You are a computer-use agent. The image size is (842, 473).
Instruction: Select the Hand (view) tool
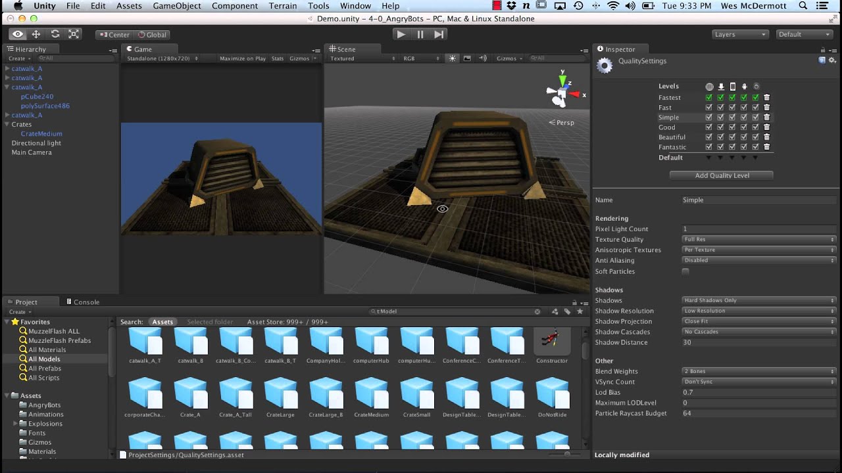click(18, 34)
